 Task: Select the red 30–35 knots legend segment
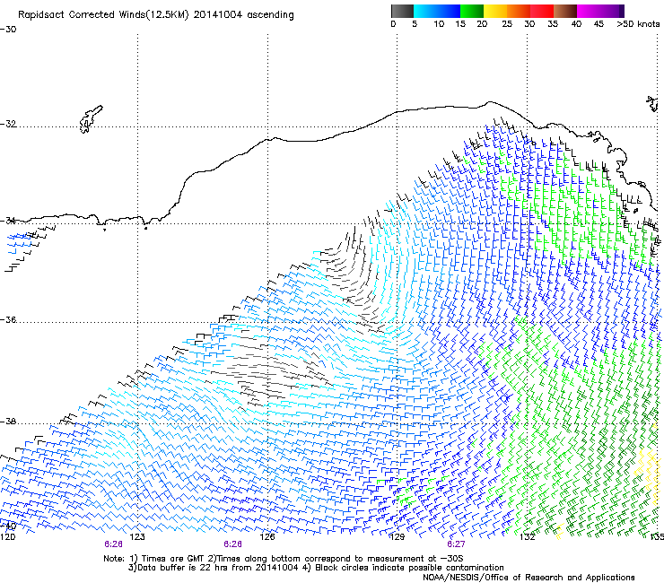pyautogui.click(x=542, y=11)
